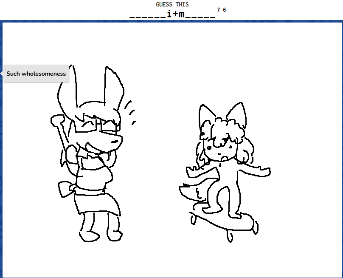
Task: Click the word hint blanks with "i+m"
Action: (x=173, y=14)
